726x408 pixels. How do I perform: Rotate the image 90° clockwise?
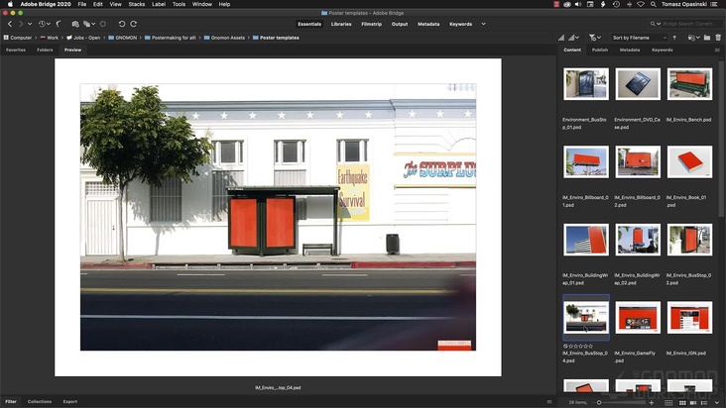pos(135,23)
